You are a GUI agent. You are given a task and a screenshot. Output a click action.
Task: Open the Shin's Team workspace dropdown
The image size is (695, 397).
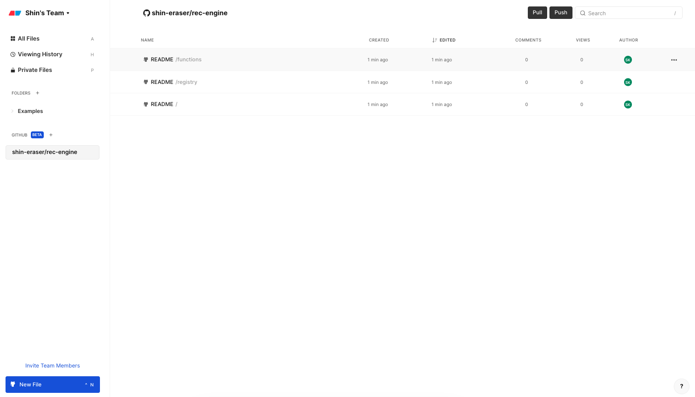[47, 13]
